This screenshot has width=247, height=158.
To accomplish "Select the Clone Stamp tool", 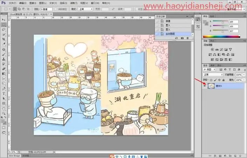I will click(4, 59).
